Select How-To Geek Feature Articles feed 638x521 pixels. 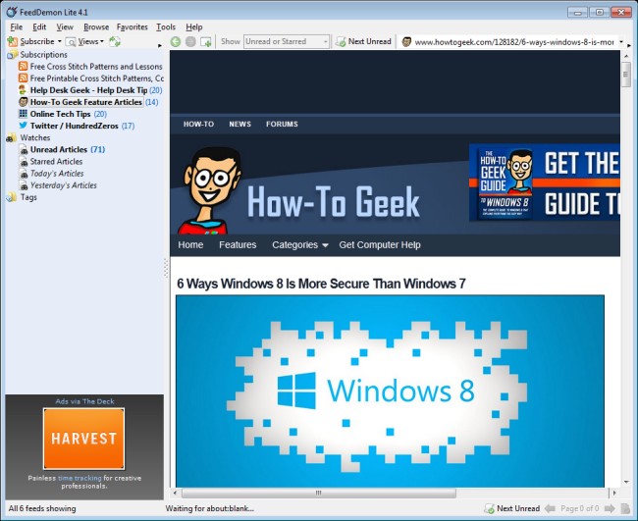tap(85, 102)
